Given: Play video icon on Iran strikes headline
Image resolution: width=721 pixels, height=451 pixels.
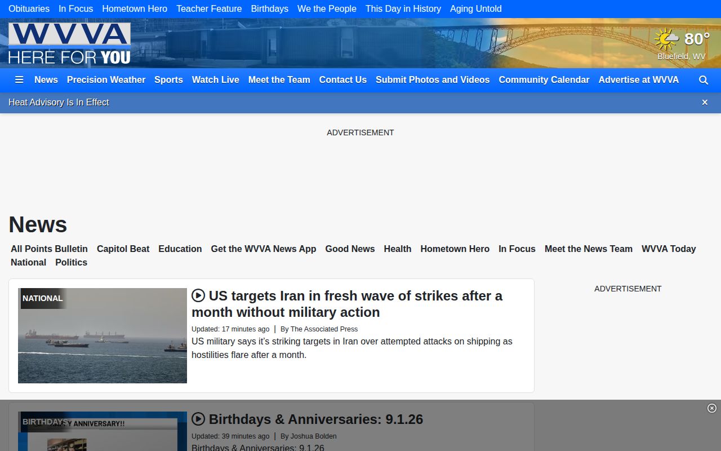Looking at the screenshot, I should pos(198,295).
